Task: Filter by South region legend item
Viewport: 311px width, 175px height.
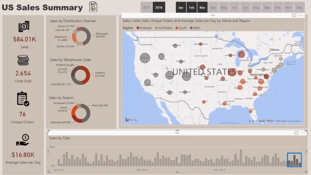Action: 181,28
